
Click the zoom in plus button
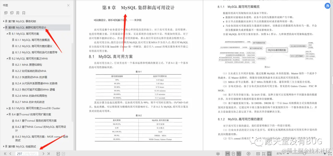(x=325, y=154)
